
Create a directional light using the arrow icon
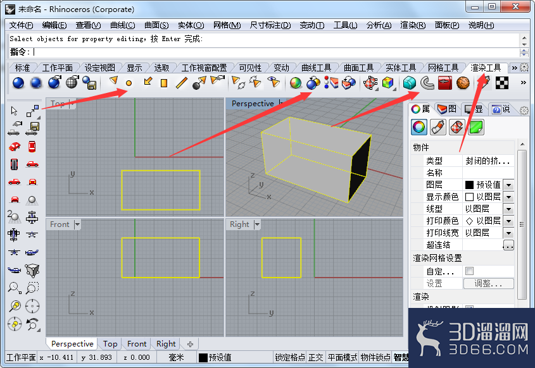[148, 81]
